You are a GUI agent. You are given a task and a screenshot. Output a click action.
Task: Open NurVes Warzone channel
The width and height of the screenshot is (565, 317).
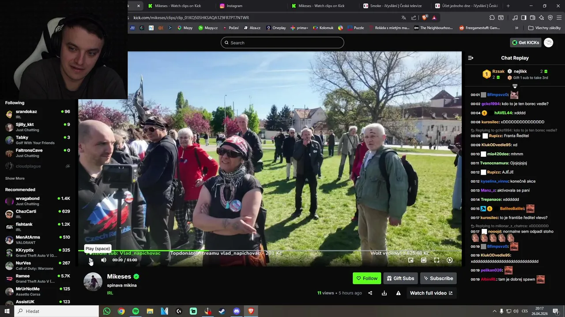38,265
